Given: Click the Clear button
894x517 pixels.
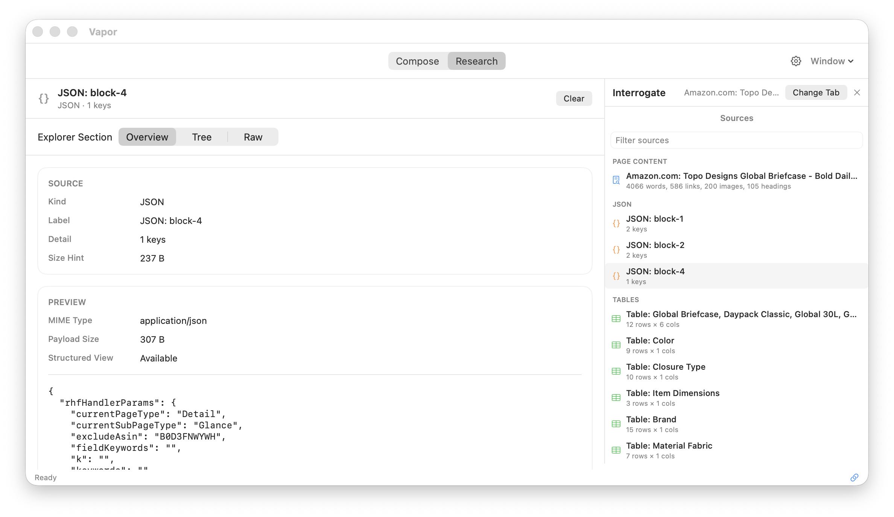Looking at the screenshot, I should [x=574, y=98].
